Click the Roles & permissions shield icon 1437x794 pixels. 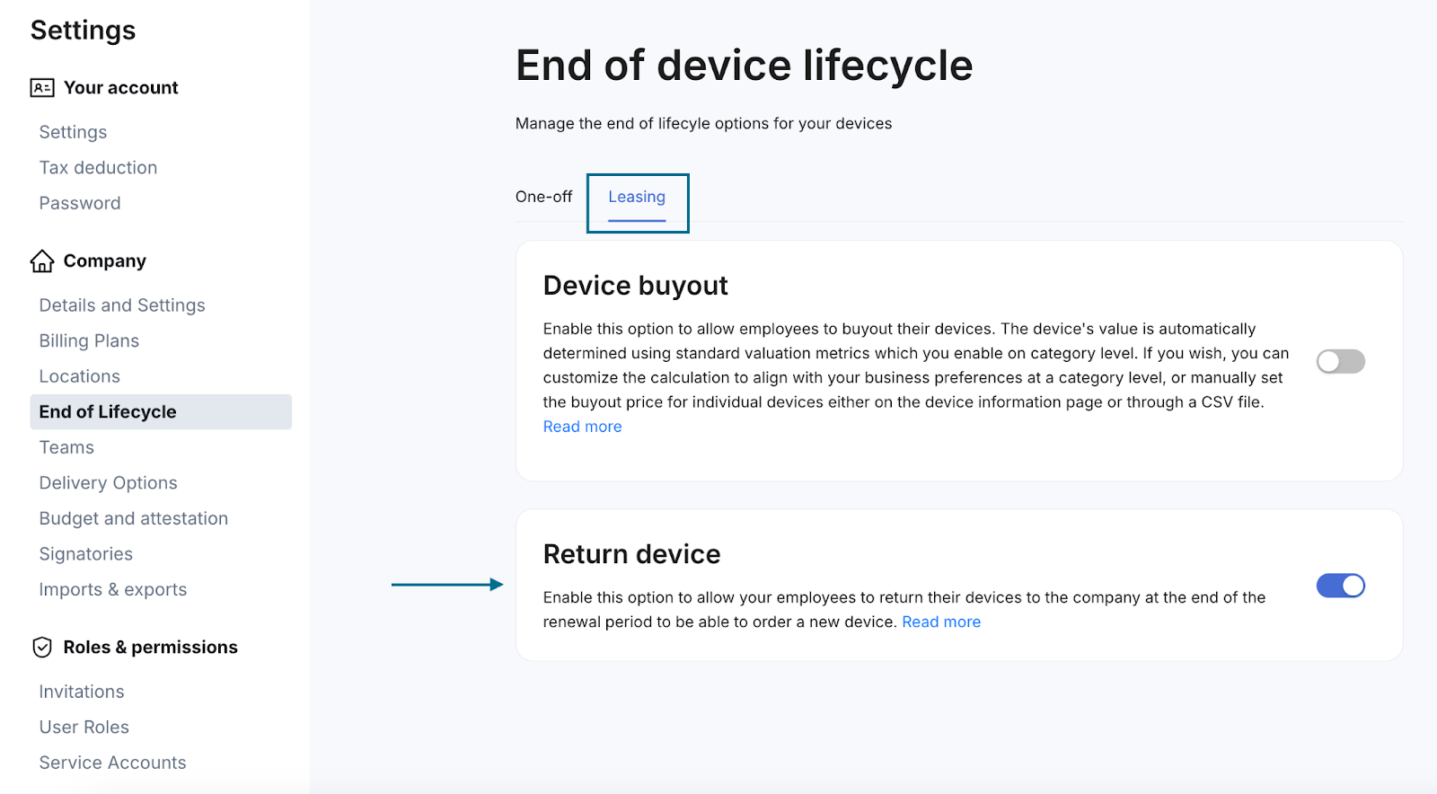click(42, 648)
